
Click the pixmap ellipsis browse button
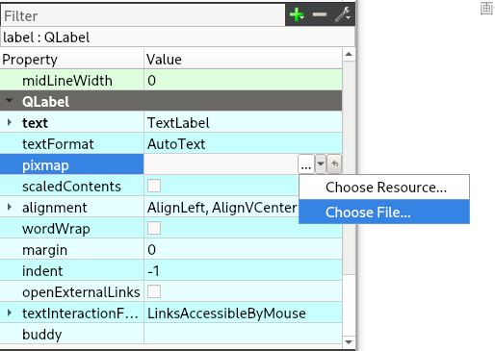[306, 164]
